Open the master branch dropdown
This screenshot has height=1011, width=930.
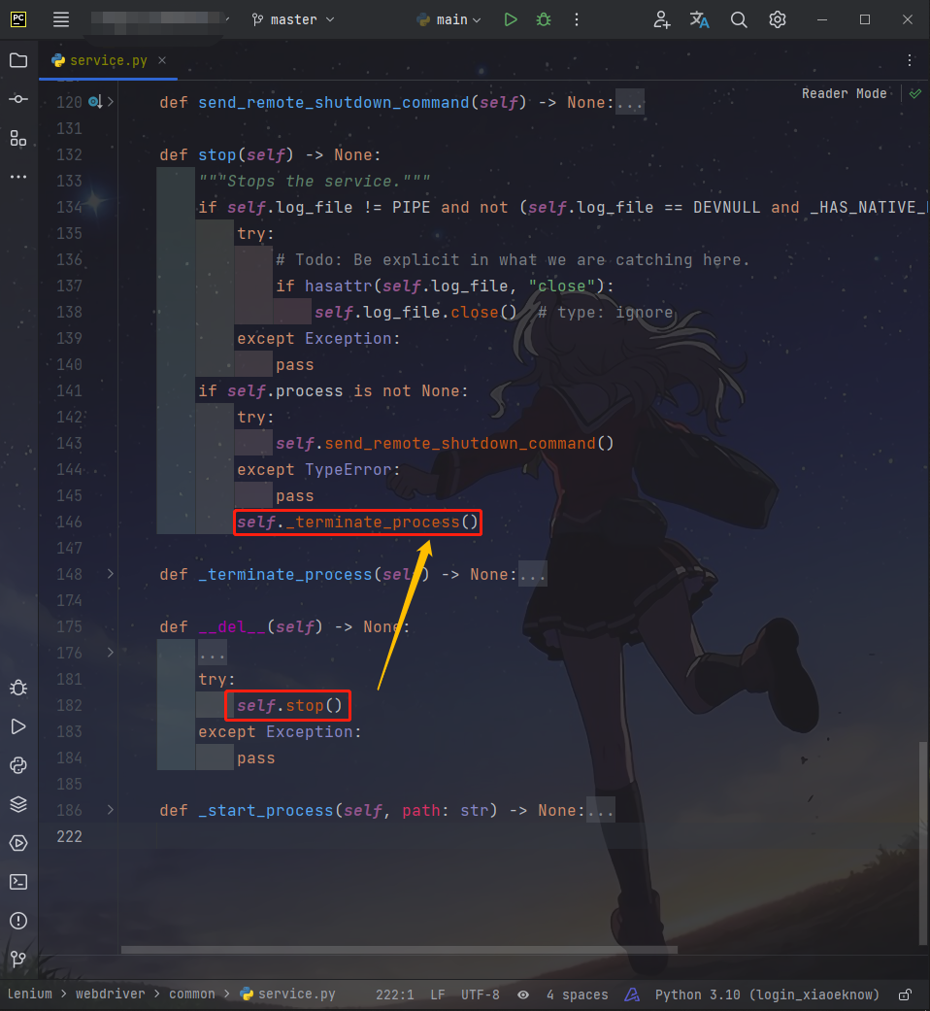tap(293, 19)
